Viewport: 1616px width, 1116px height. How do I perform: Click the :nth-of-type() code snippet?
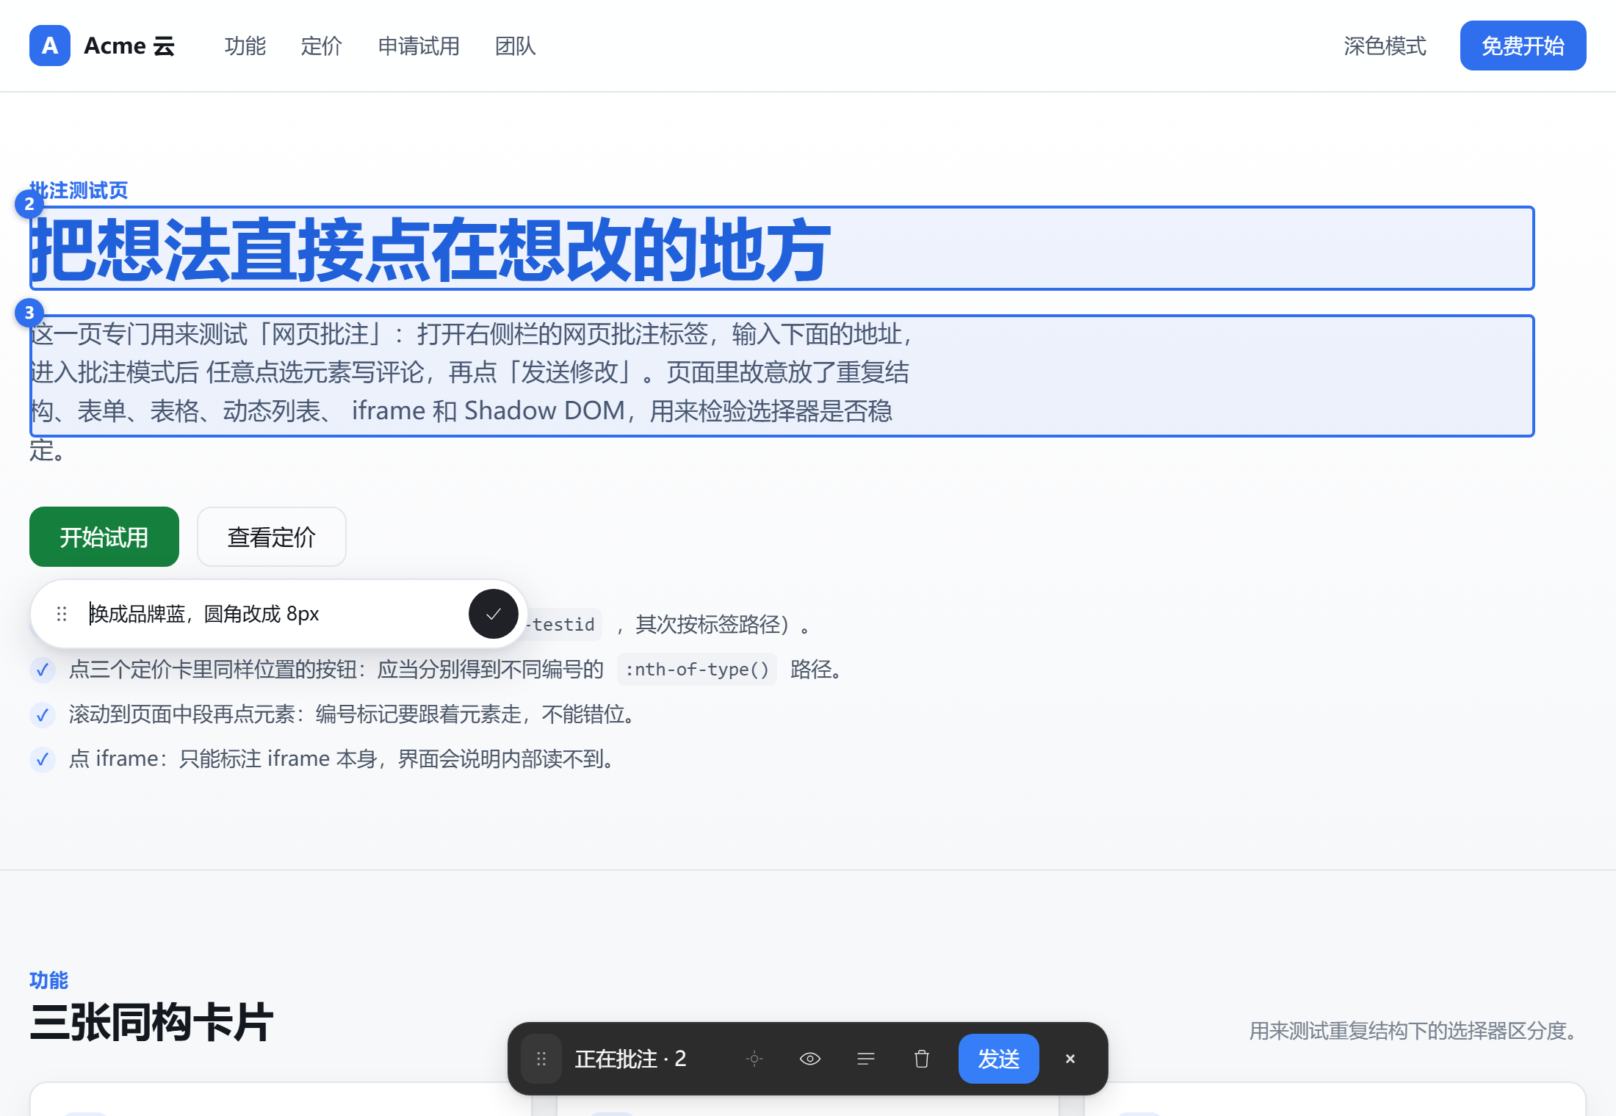pos(697,669)
